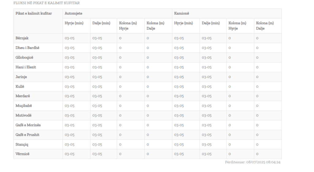
Task: Click the Glloboqicë row name
Action: (x=25, y=57)
